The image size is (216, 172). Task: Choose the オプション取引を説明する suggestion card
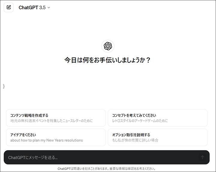tap(157, 137)
